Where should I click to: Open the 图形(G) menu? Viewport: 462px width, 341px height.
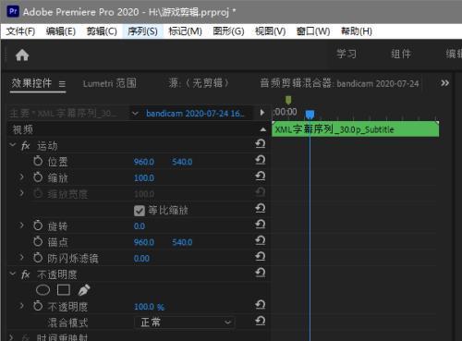pos(228,31)
